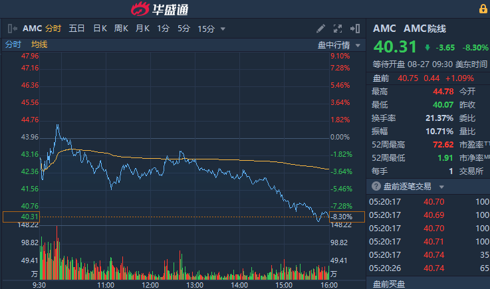Toggle the 分时 line display
The width and height of the screenshot is (490, 289).
click(13, 45)
